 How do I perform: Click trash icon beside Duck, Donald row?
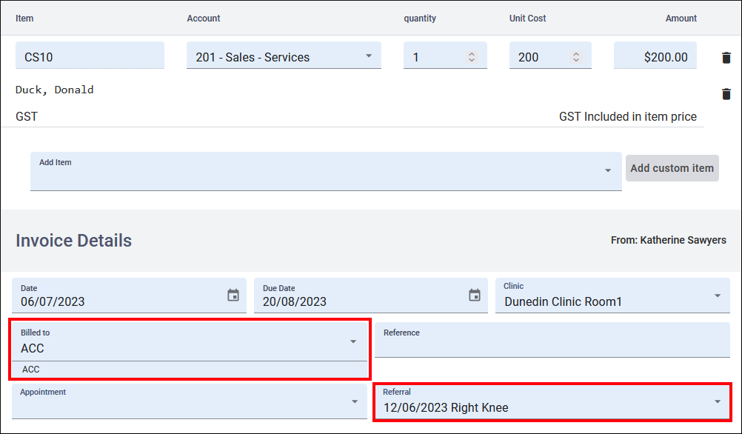(726, 94)
